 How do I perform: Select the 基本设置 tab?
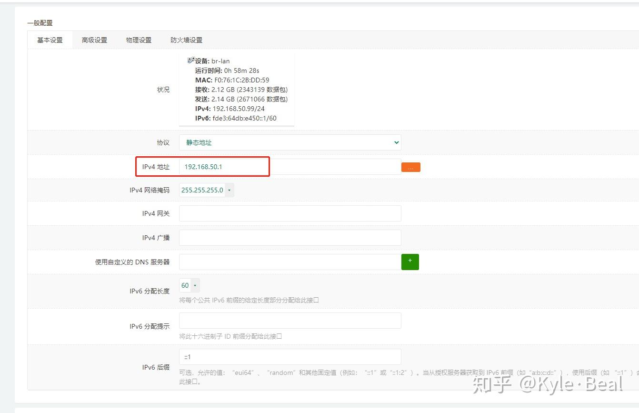50,40
